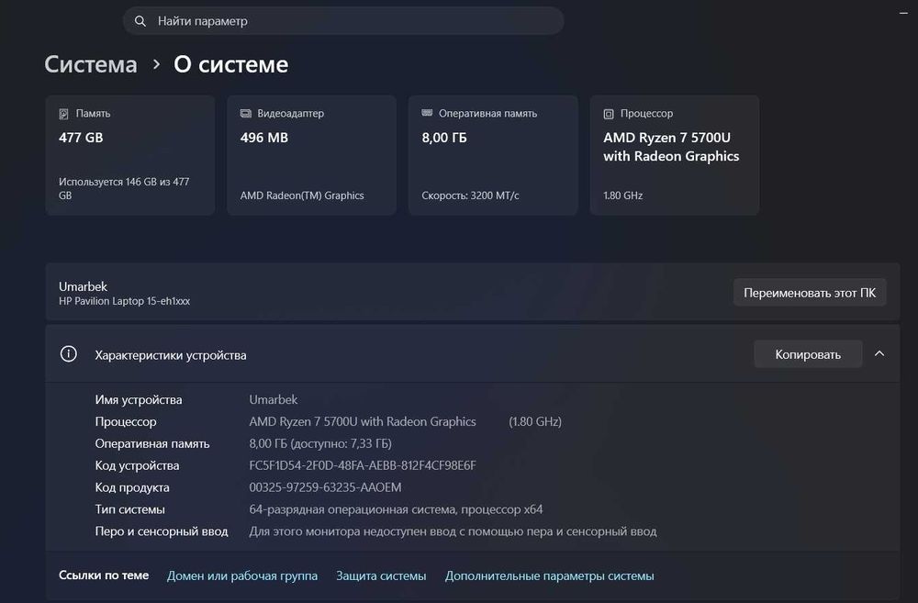The width and height of the screenshot is (918, 603).
Task: Click the Код устройства label
Action: 137,465
